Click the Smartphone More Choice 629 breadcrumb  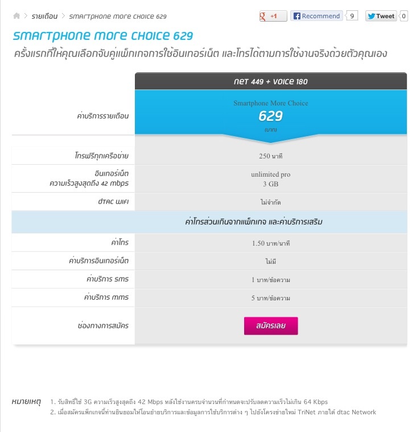point(117,17)
